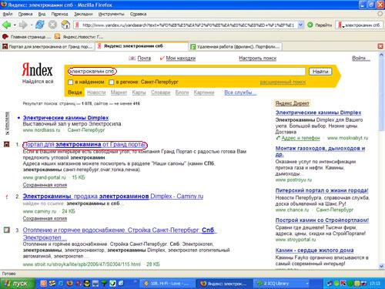Stop loading with the stop icon
The height and width of the screenshot is (289, 385).
coord(52,25)
